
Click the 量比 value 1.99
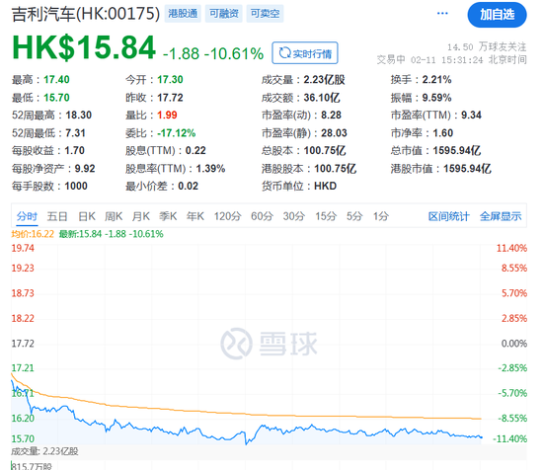click(x=167, y=115)
